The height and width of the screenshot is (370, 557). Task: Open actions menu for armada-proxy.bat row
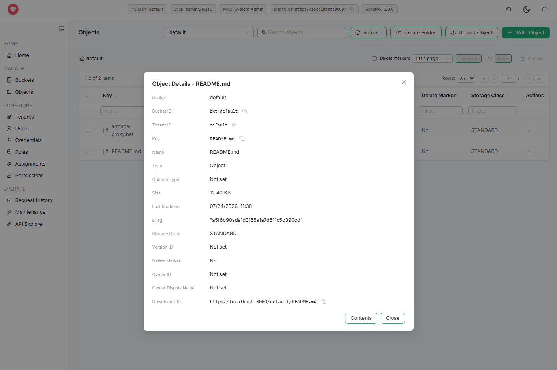530,130
